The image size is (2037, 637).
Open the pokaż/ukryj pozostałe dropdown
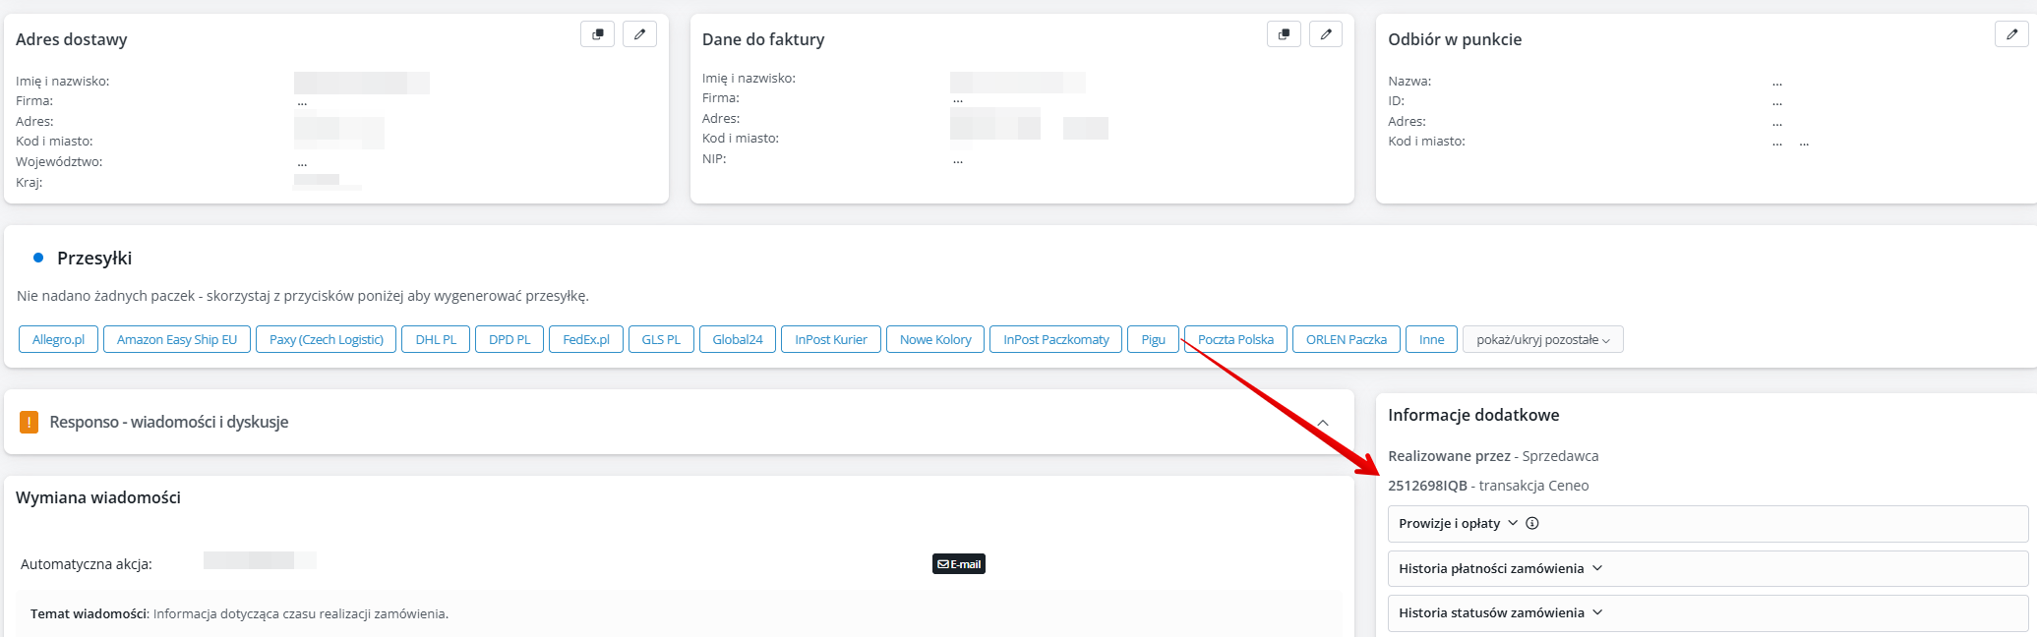(1542, 340)
